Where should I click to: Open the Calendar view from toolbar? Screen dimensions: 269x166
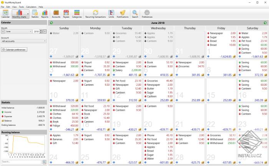5,14
